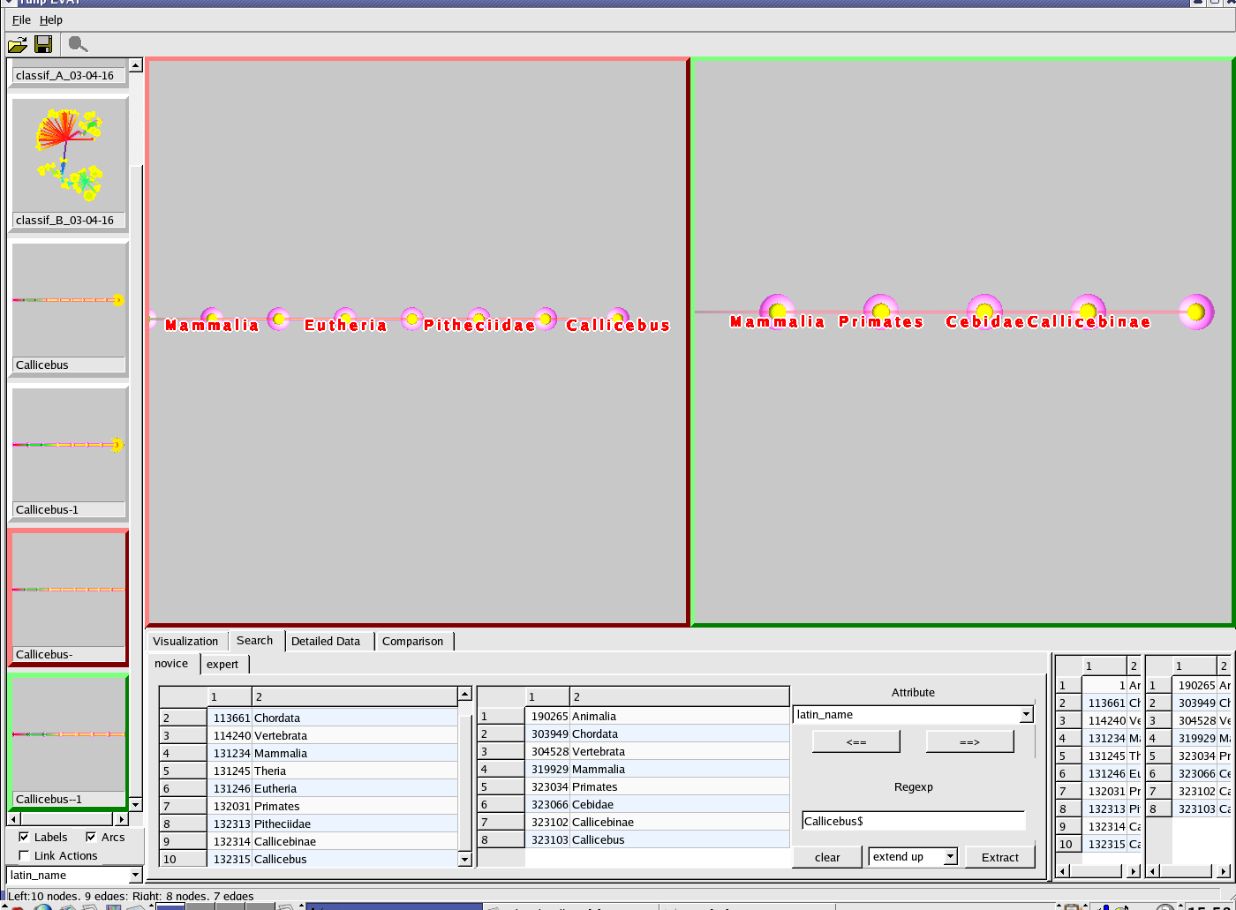Click the Callicebus node in left graph

click(619, 318)
